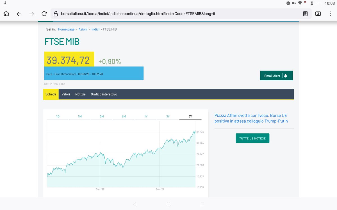Click the index value 39.374,72
This screenshot has height=210, width=337.
[x=68, y=60]
